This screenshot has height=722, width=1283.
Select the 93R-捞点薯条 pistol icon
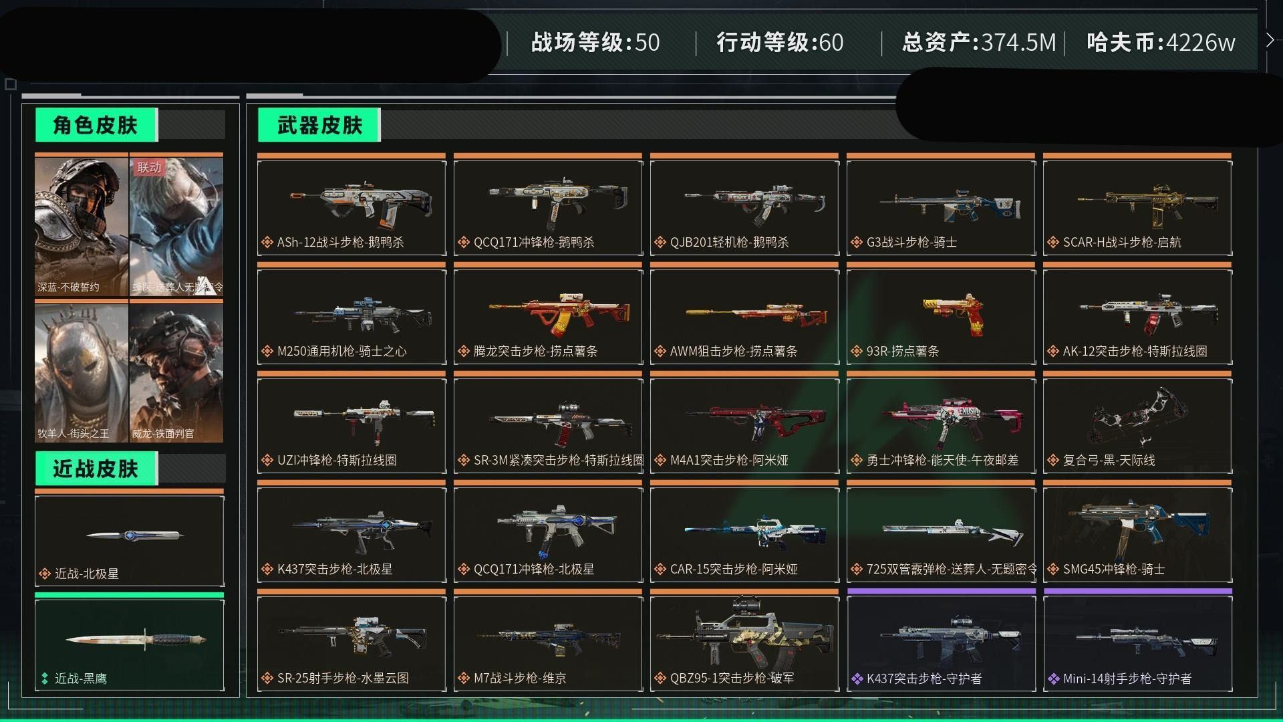click(x=954, y=314)
